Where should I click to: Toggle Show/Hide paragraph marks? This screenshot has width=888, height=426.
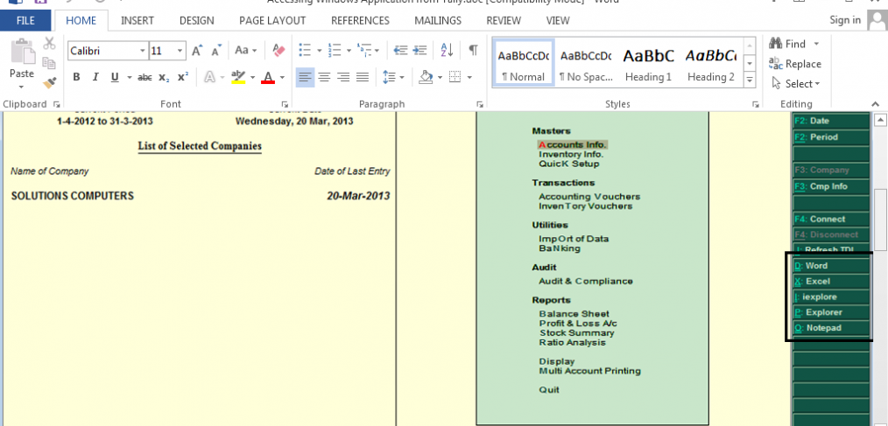click(x=473, y=51)
